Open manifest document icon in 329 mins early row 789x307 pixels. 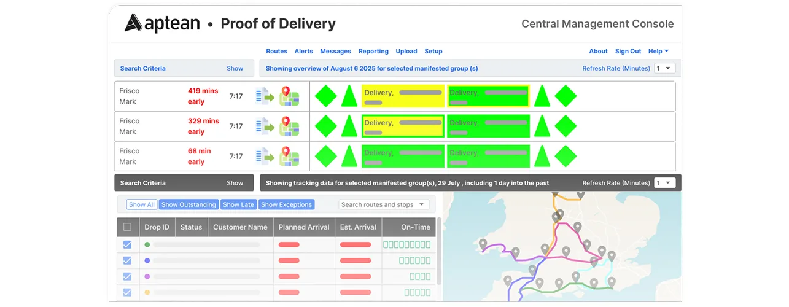pyautogui.click(x=265, y=126)
